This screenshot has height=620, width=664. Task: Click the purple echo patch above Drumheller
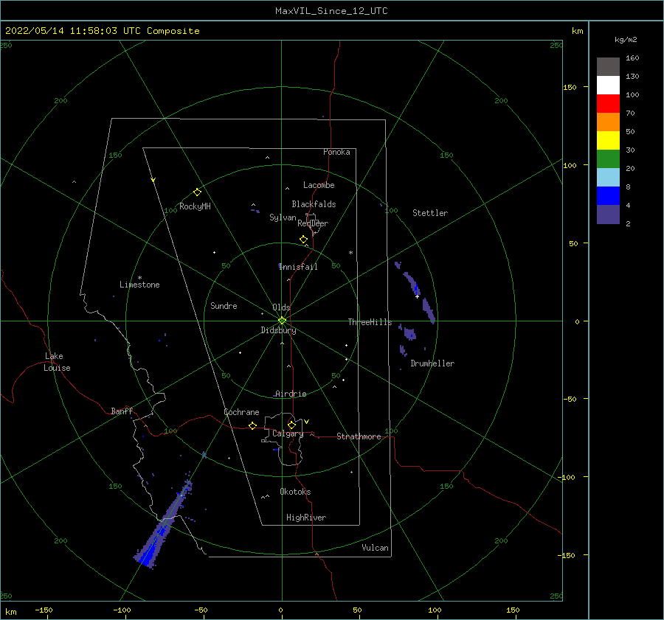[409, 333]
